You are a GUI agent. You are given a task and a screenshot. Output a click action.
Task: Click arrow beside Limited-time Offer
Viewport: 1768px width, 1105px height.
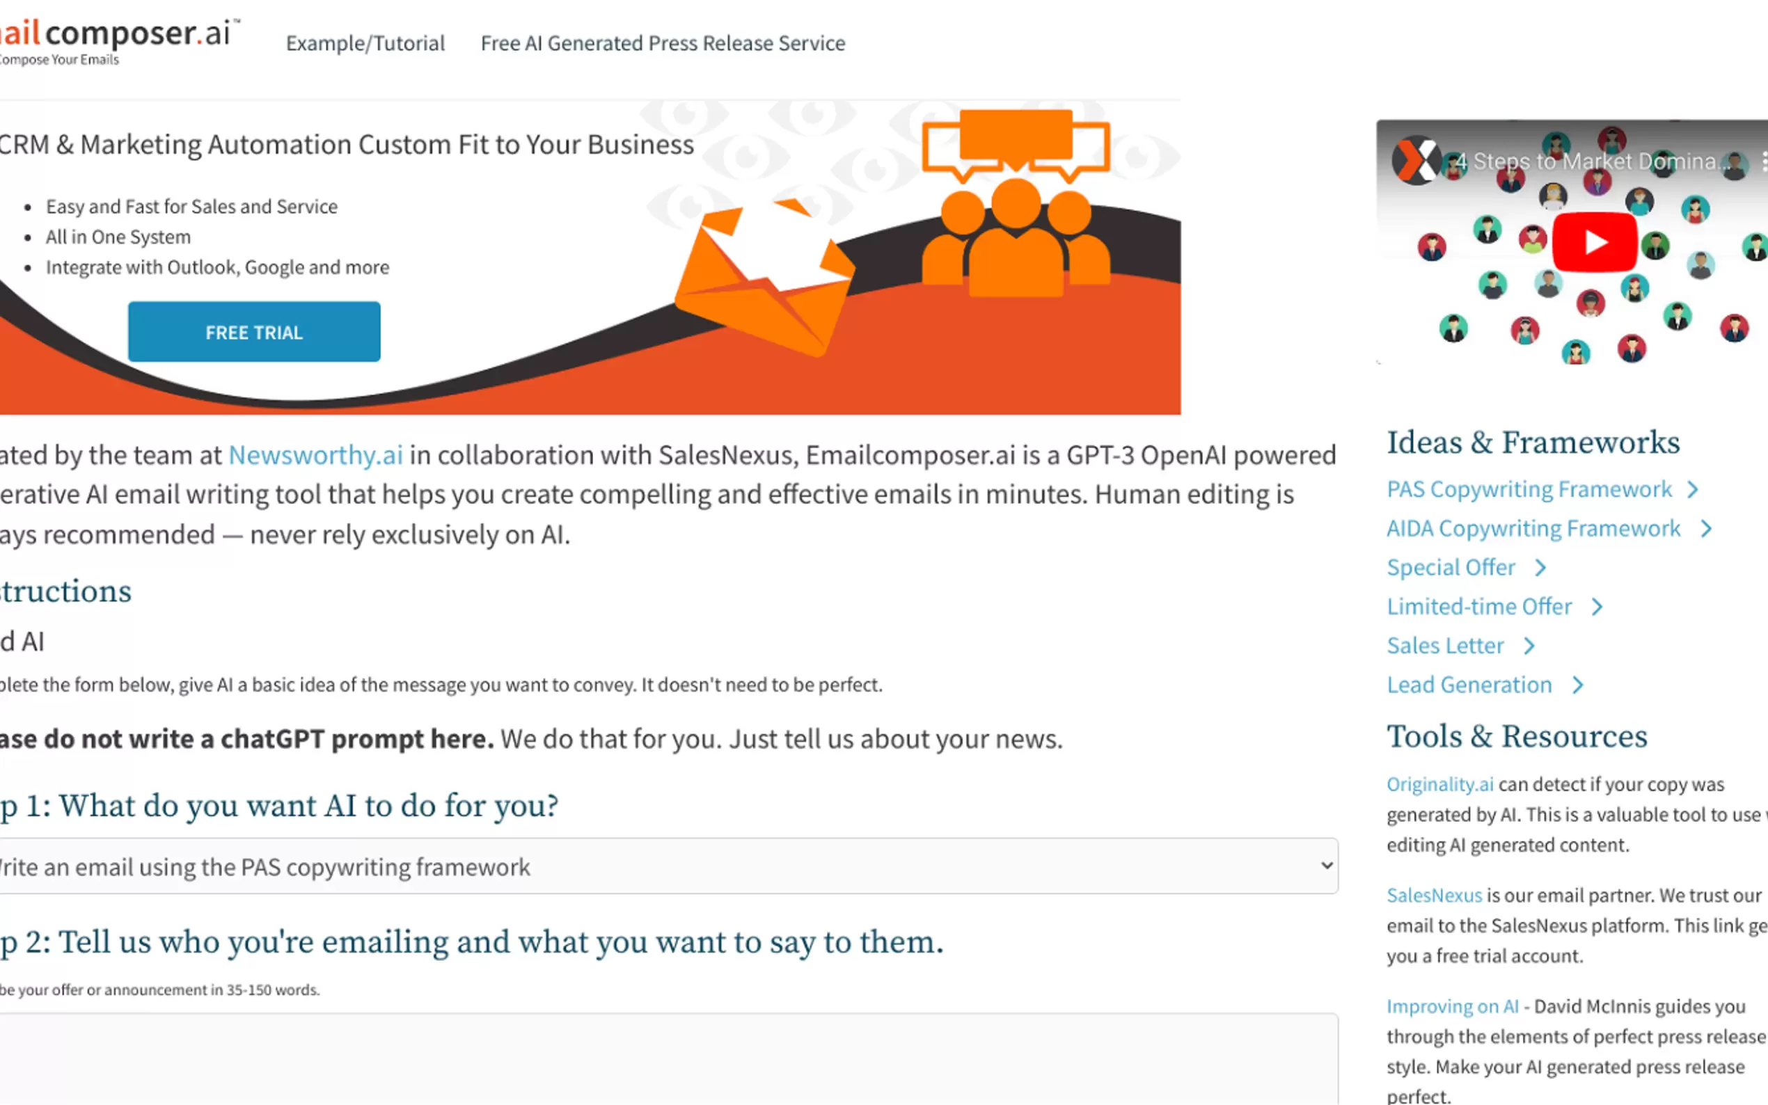[1597, 607]
